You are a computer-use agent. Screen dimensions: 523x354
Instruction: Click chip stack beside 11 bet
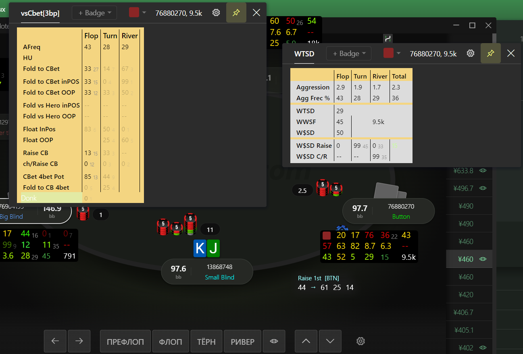tap(177, 225)
